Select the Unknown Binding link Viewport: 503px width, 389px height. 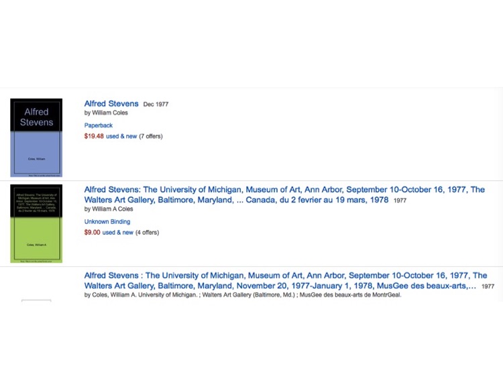pos(107,221)
